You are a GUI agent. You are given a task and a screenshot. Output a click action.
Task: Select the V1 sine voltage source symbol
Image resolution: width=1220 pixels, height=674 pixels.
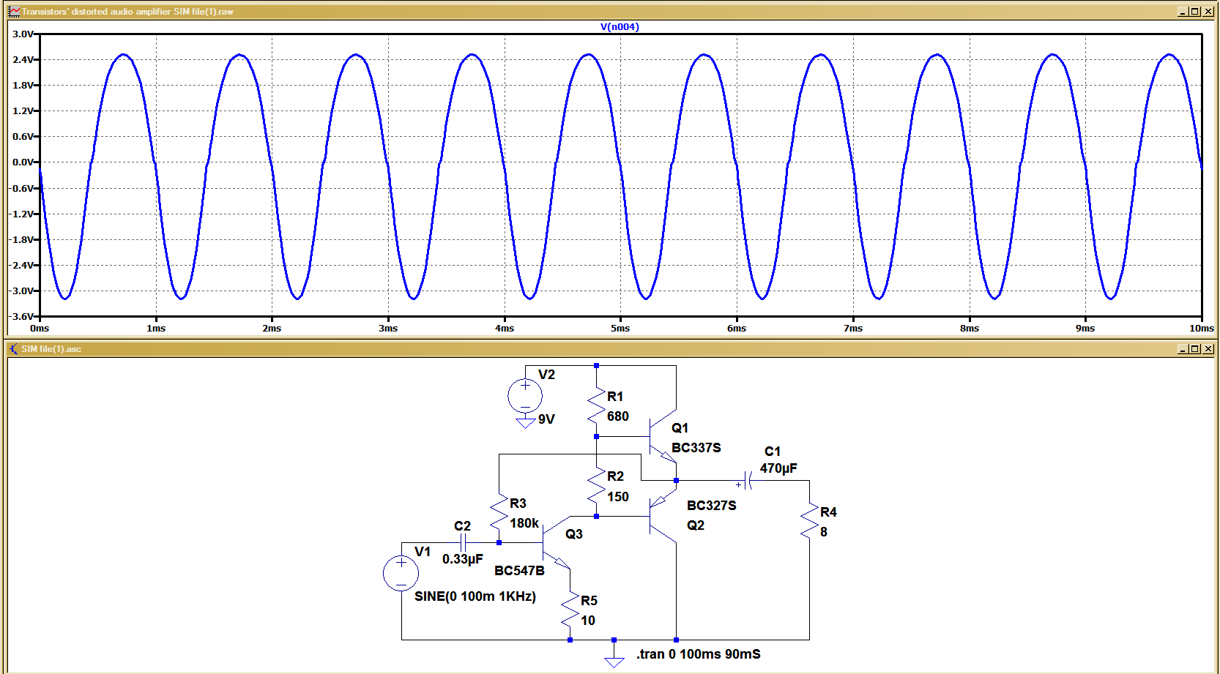tap(401, 573)
